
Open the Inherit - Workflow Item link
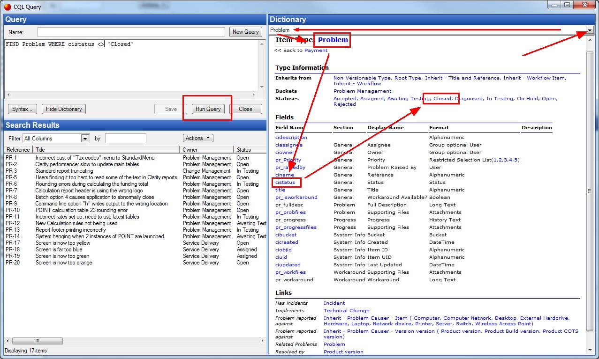pyautogui.click(x=535, y=78)
